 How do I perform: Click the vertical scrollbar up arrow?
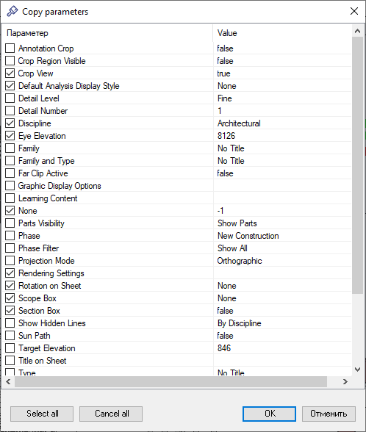coord(357,31)
